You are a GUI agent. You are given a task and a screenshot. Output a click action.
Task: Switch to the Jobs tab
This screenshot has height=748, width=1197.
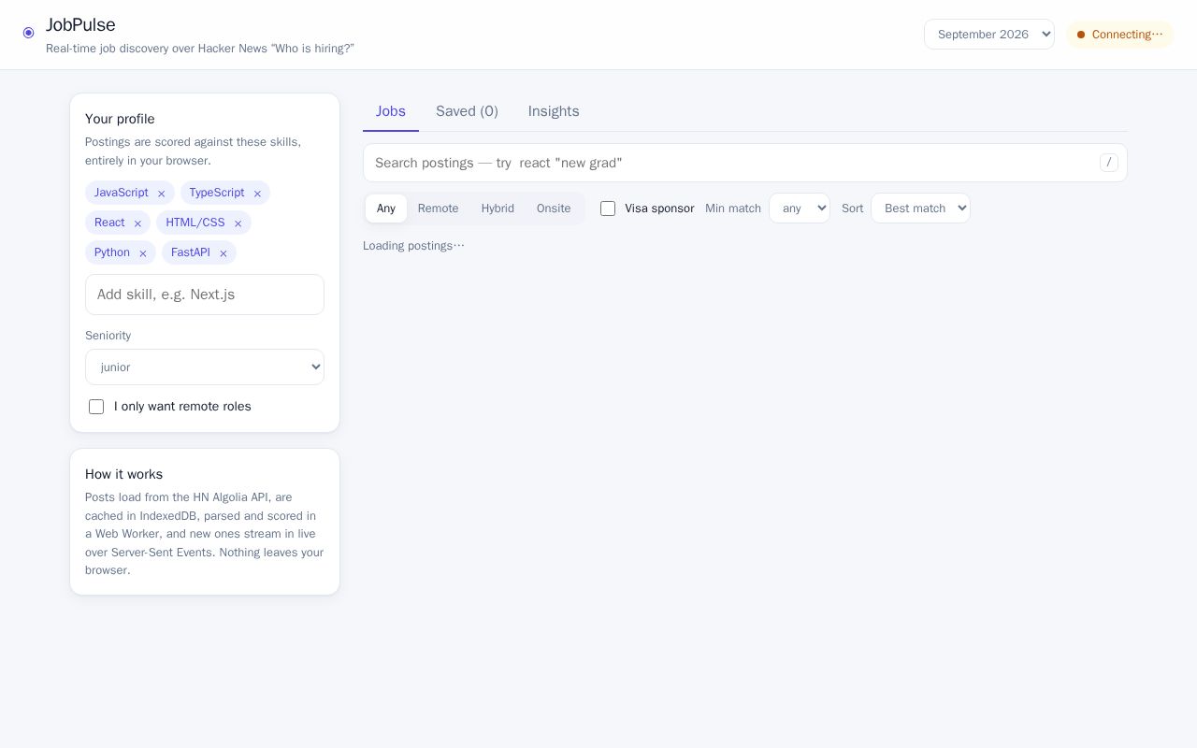pos(391,111)
